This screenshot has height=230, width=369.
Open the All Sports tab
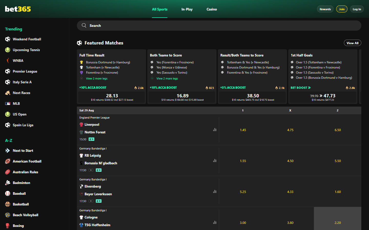pos(160,9)
